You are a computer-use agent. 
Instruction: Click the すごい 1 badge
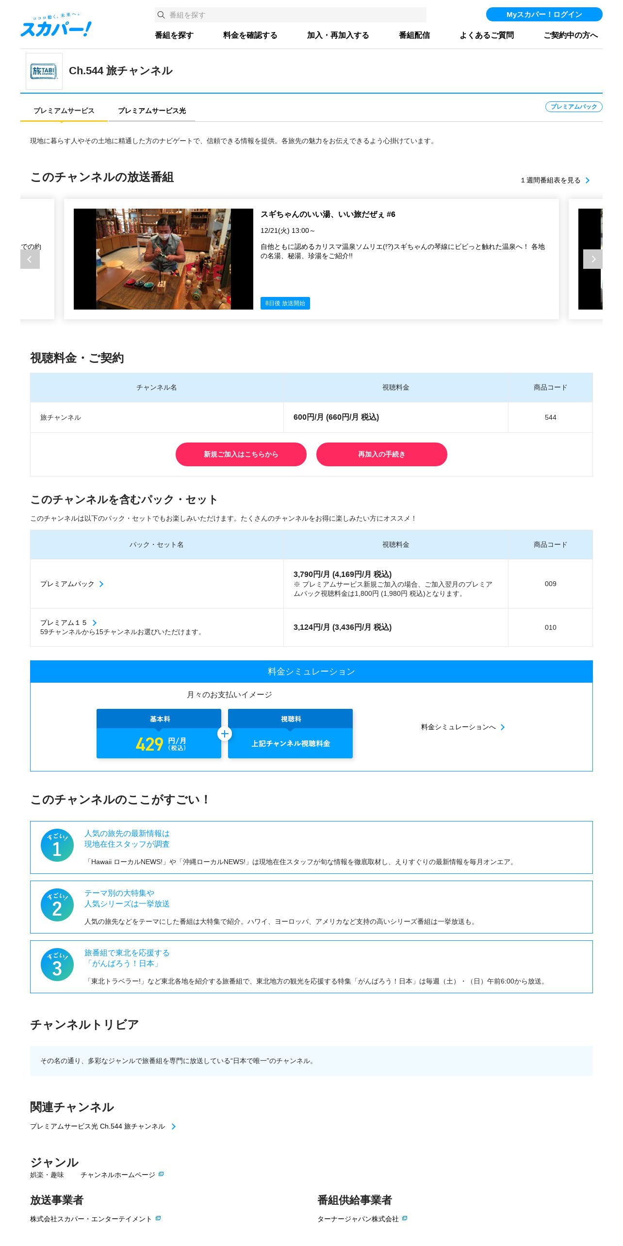coord(57,845)
